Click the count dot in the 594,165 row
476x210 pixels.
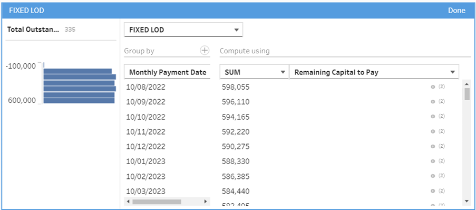433,117
